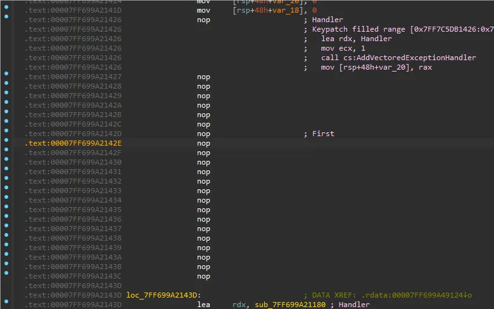Toggle breakpoint dot at address 2143A
This screenshot has height=309, width=494.
click(6, 254)
